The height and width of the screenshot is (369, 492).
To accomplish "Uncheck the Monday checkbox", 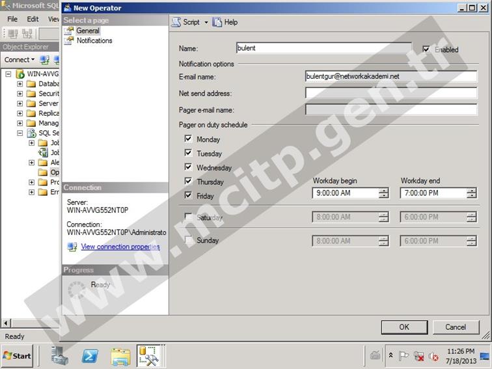I will tap(188, 139).
